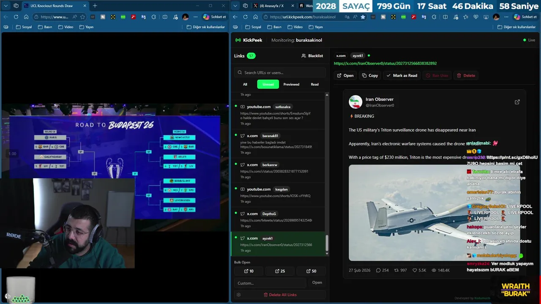Click the KickPeek logo icon
This screenshot has width=541, height=304.
238,40
